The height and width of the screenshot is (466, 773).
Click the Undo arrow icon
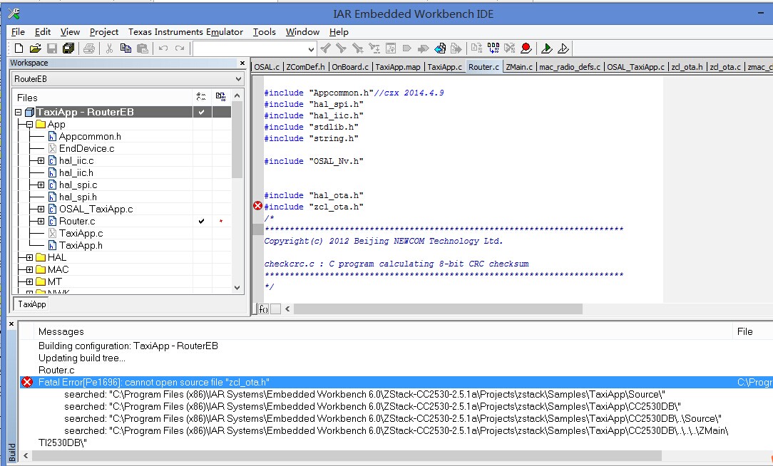[x=163, y=48]
